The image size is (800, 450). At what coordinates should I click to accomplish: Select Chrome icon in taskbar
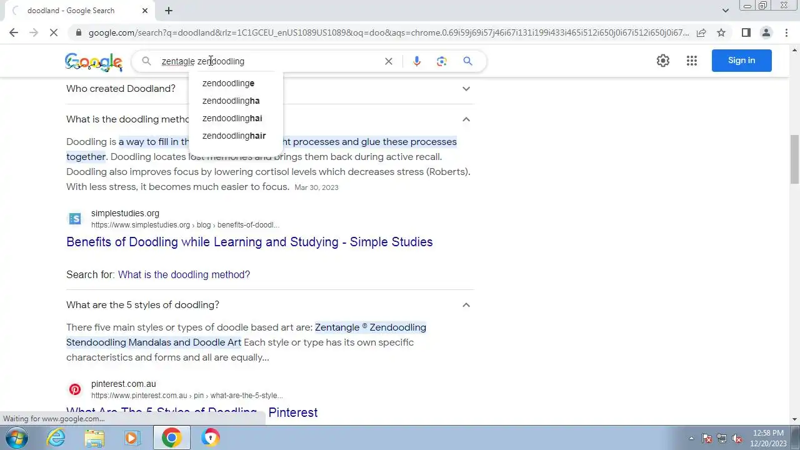pos(171,437)
